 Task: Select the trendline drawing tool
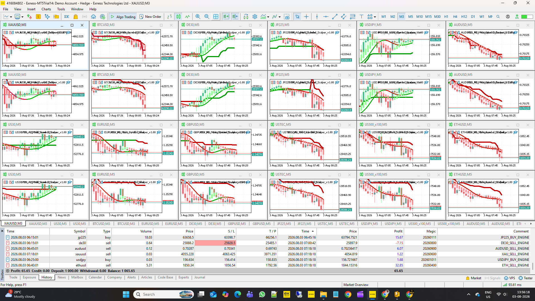(x=335, y=17)
